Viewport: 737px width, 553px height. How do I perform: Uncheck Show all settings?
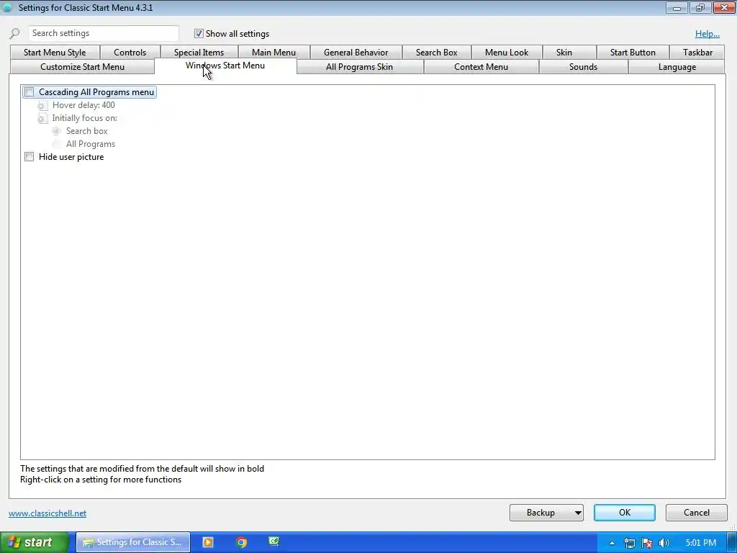coord(199,33)
